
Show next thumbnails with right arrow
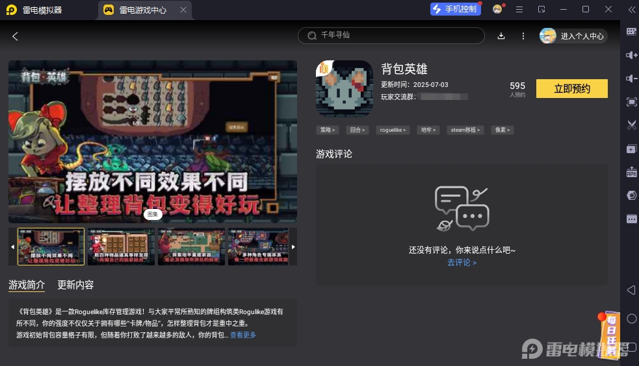click(x=293, y=247)
